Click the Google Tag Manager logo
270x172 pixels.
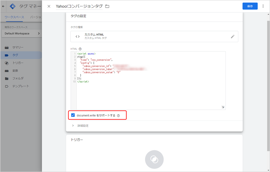(x=12, y=6)
